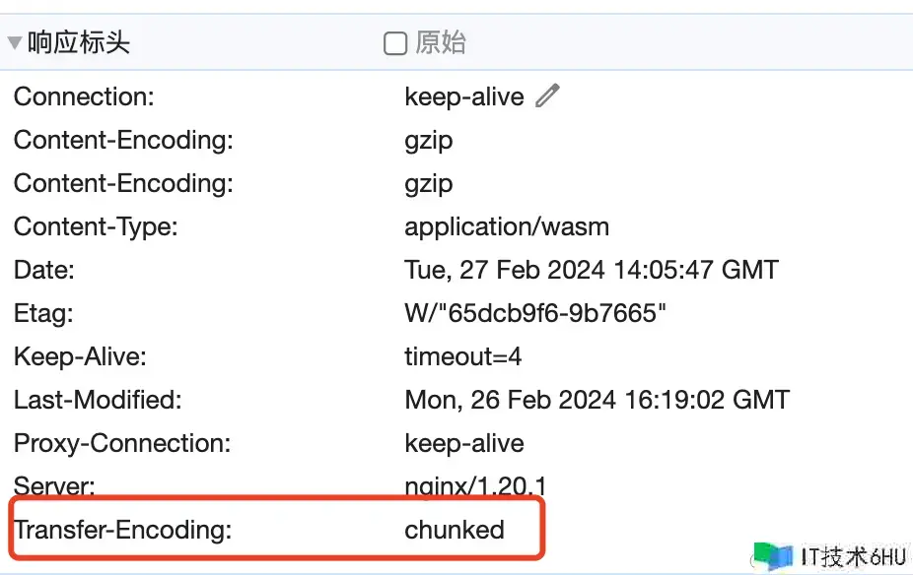Select the timeout=4 value
This screenshot has width=913, height=575.
(x=463, y=356)
